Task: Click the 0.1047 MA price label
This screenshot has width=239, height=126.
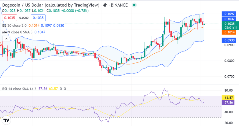Action: coord(229,19)
